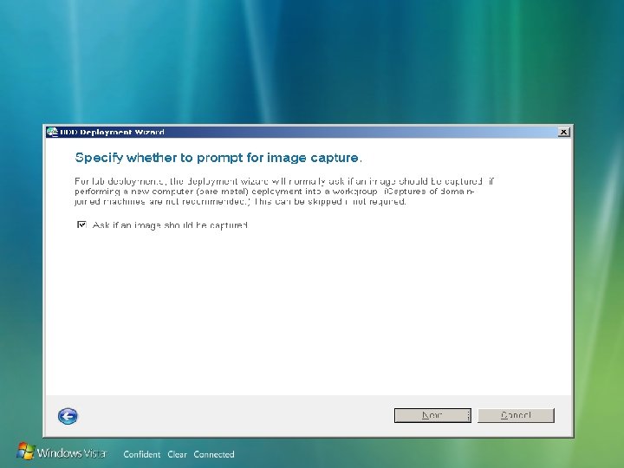
Task: Click the Next button
Action: 432,415
